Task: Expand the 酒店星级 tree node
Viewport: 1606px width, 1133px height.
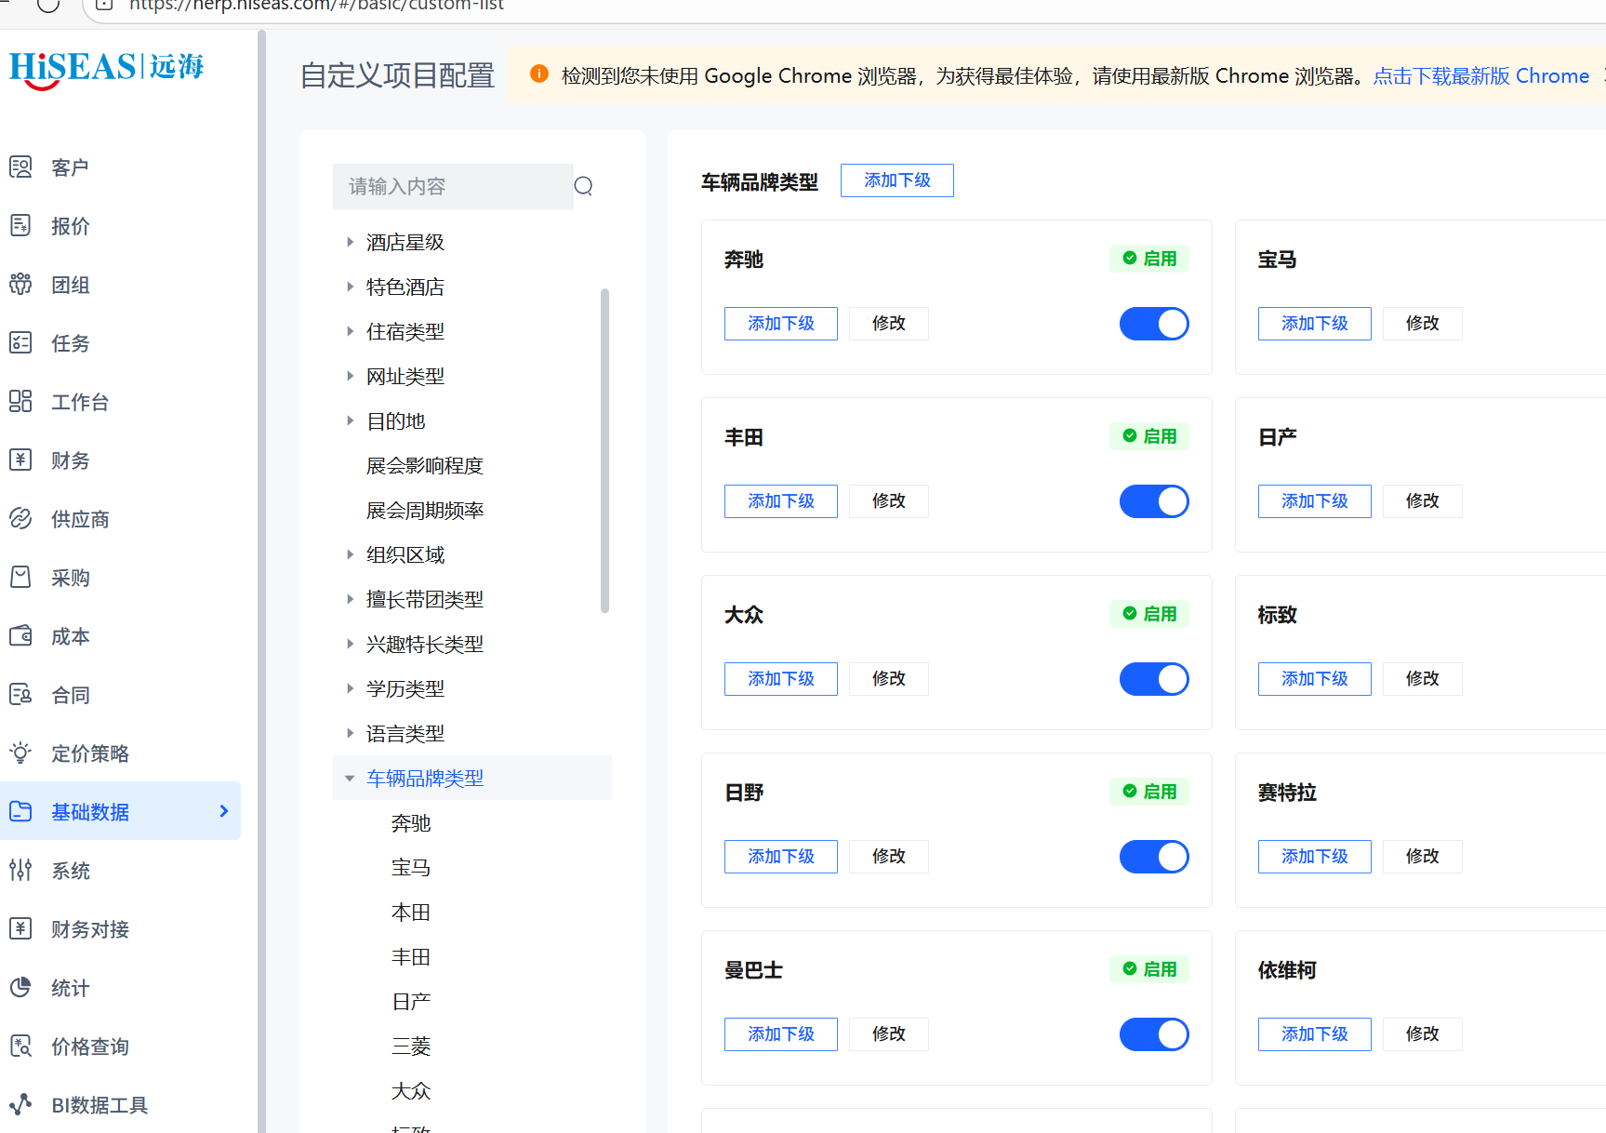Action: pos(351,242)
